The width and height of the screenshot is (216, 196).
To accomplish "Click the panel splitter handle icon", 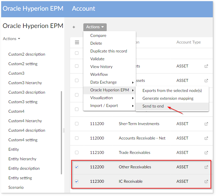I will point(64,130).
